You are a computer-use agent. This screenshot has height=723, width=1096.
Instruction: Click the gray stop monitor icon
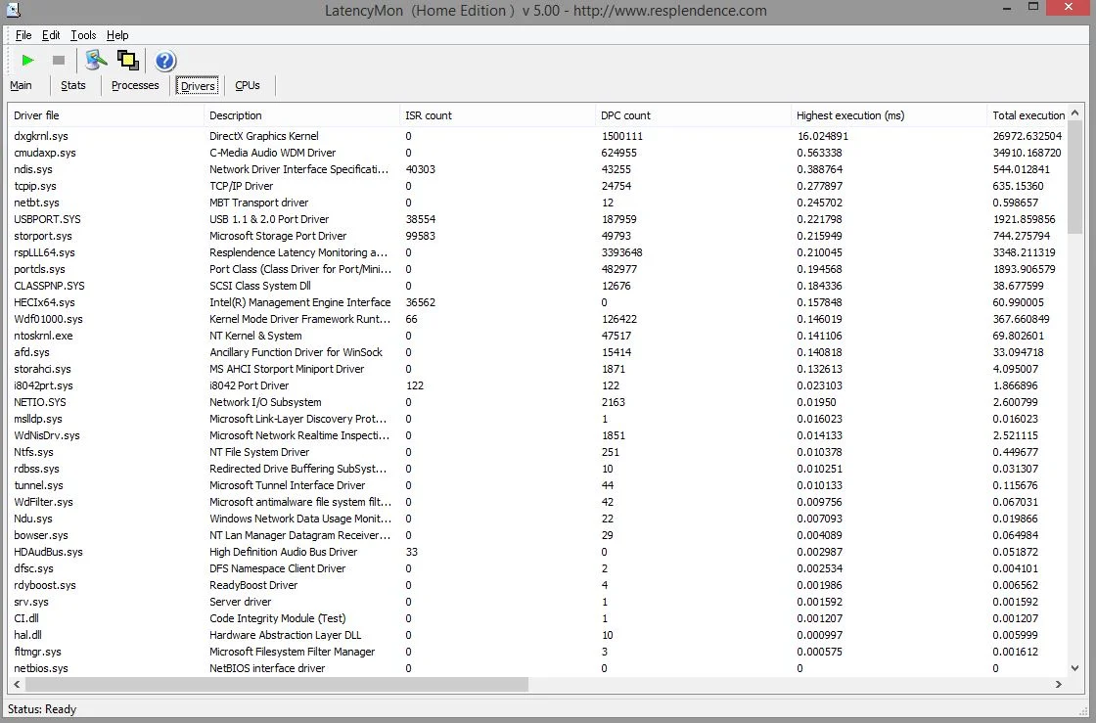click(x=59, y=61)
